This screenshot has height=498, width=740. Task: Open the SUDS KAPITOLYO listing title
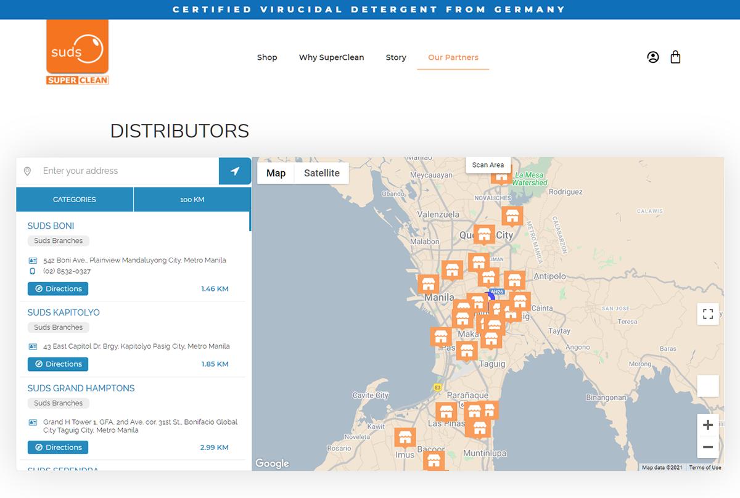click(x=64, y=312)
